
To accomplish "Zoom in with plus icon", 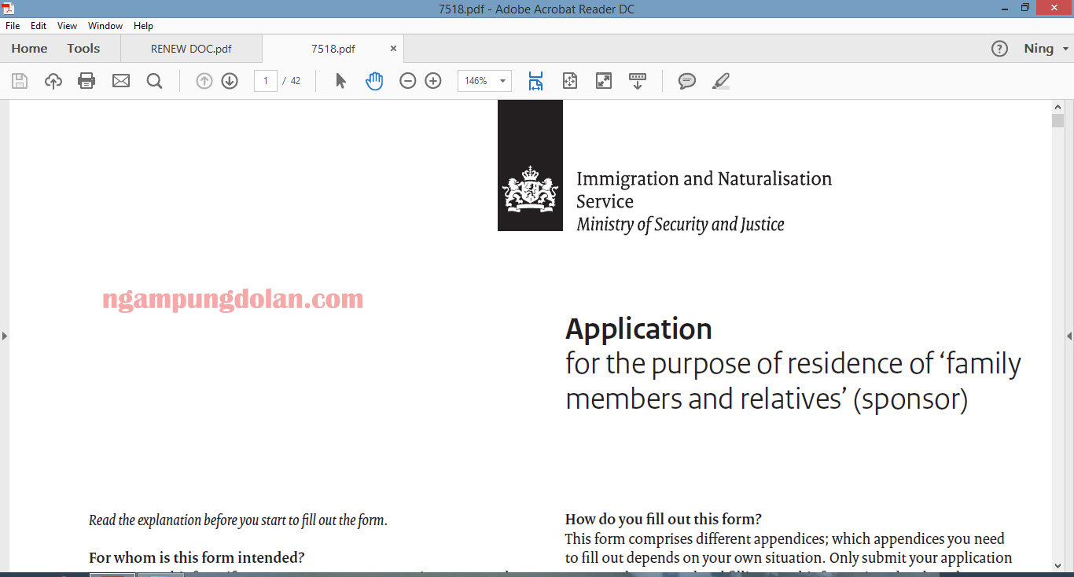I will click(x=433, y=81).
